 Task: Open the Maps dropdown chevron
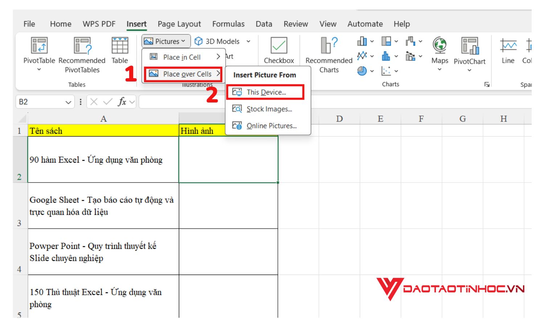pos(440,70)
